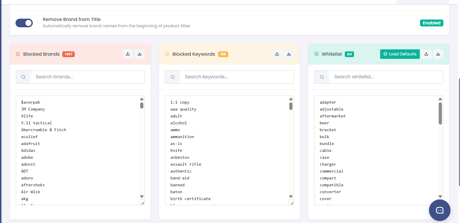
Task: Click the "birth certificate" keyword entry
Action: 190,199
